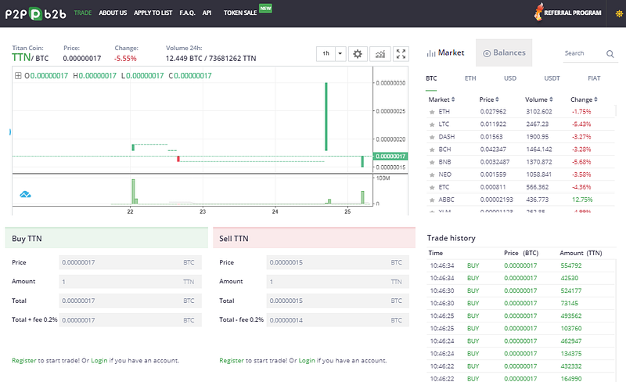Click the Sell TTN Amount field
This screenshot has height=382, width=626.
(338, 282)
